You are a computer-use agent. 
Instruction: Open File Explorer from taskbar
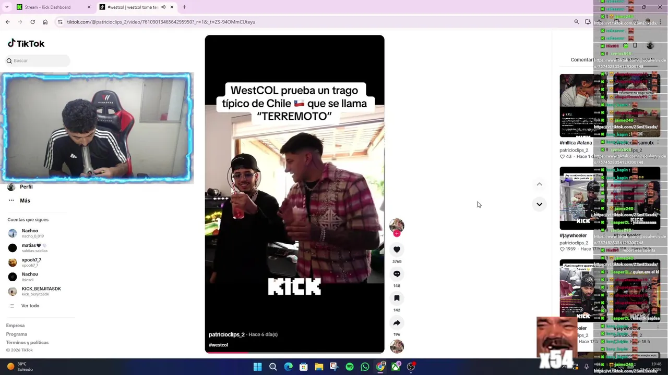319,367
